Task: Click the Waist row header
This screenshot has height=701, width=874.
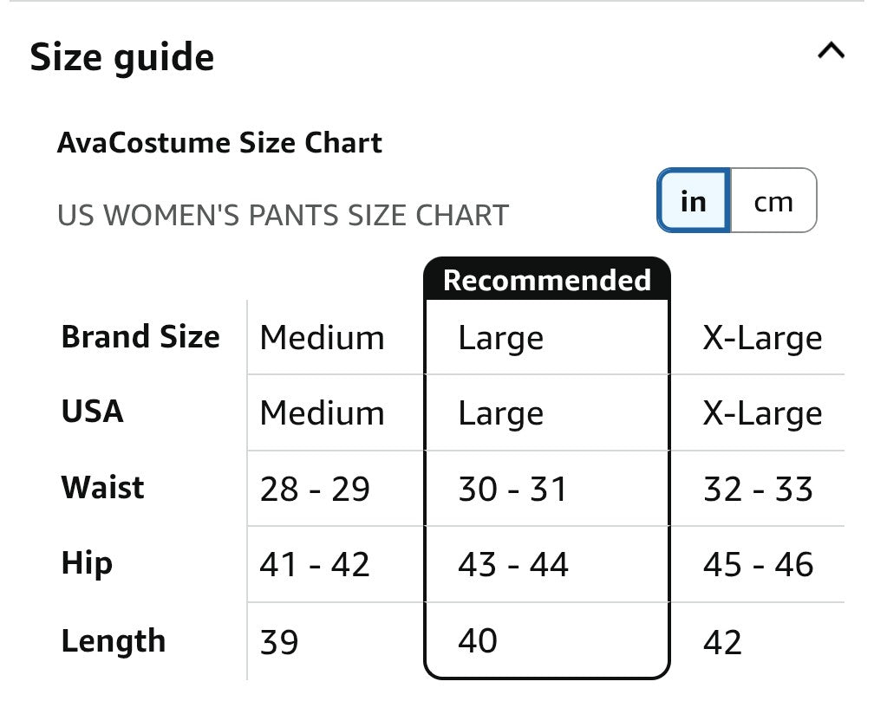Action: pos(102,487)
